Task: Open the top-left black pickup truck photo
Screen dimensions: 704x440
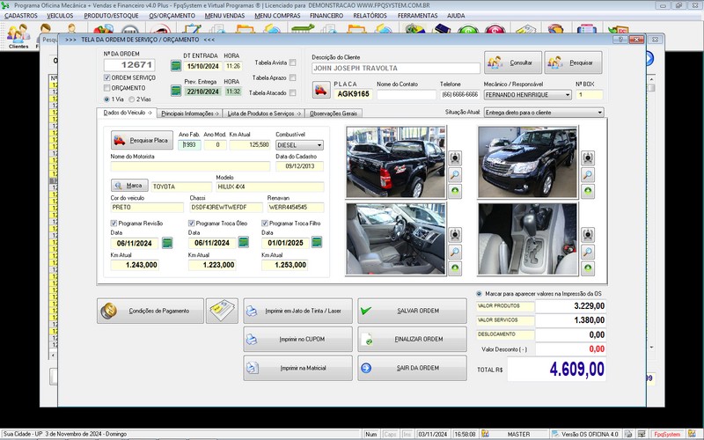Action: [395, 162]
